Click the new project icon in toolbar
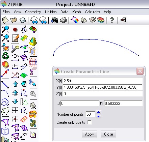The width and height of the screenshot is (149, 142). coord(5,20)
